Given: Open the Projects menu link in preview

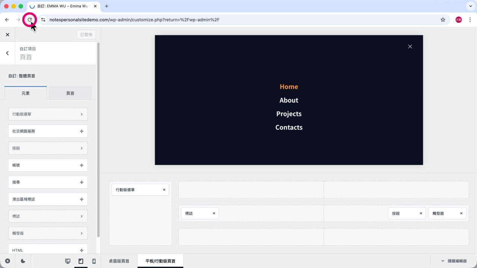Looking at the screenshot, I should [289, 114].
